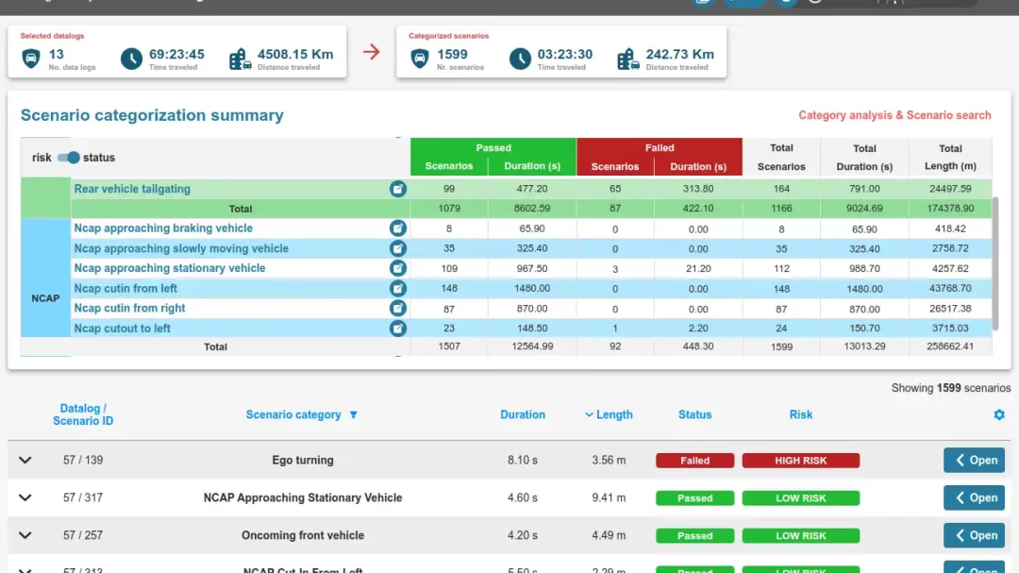Click icon beside Ncap cutout to left
This screenshot has width=1019, height=573.
point(398,329)
